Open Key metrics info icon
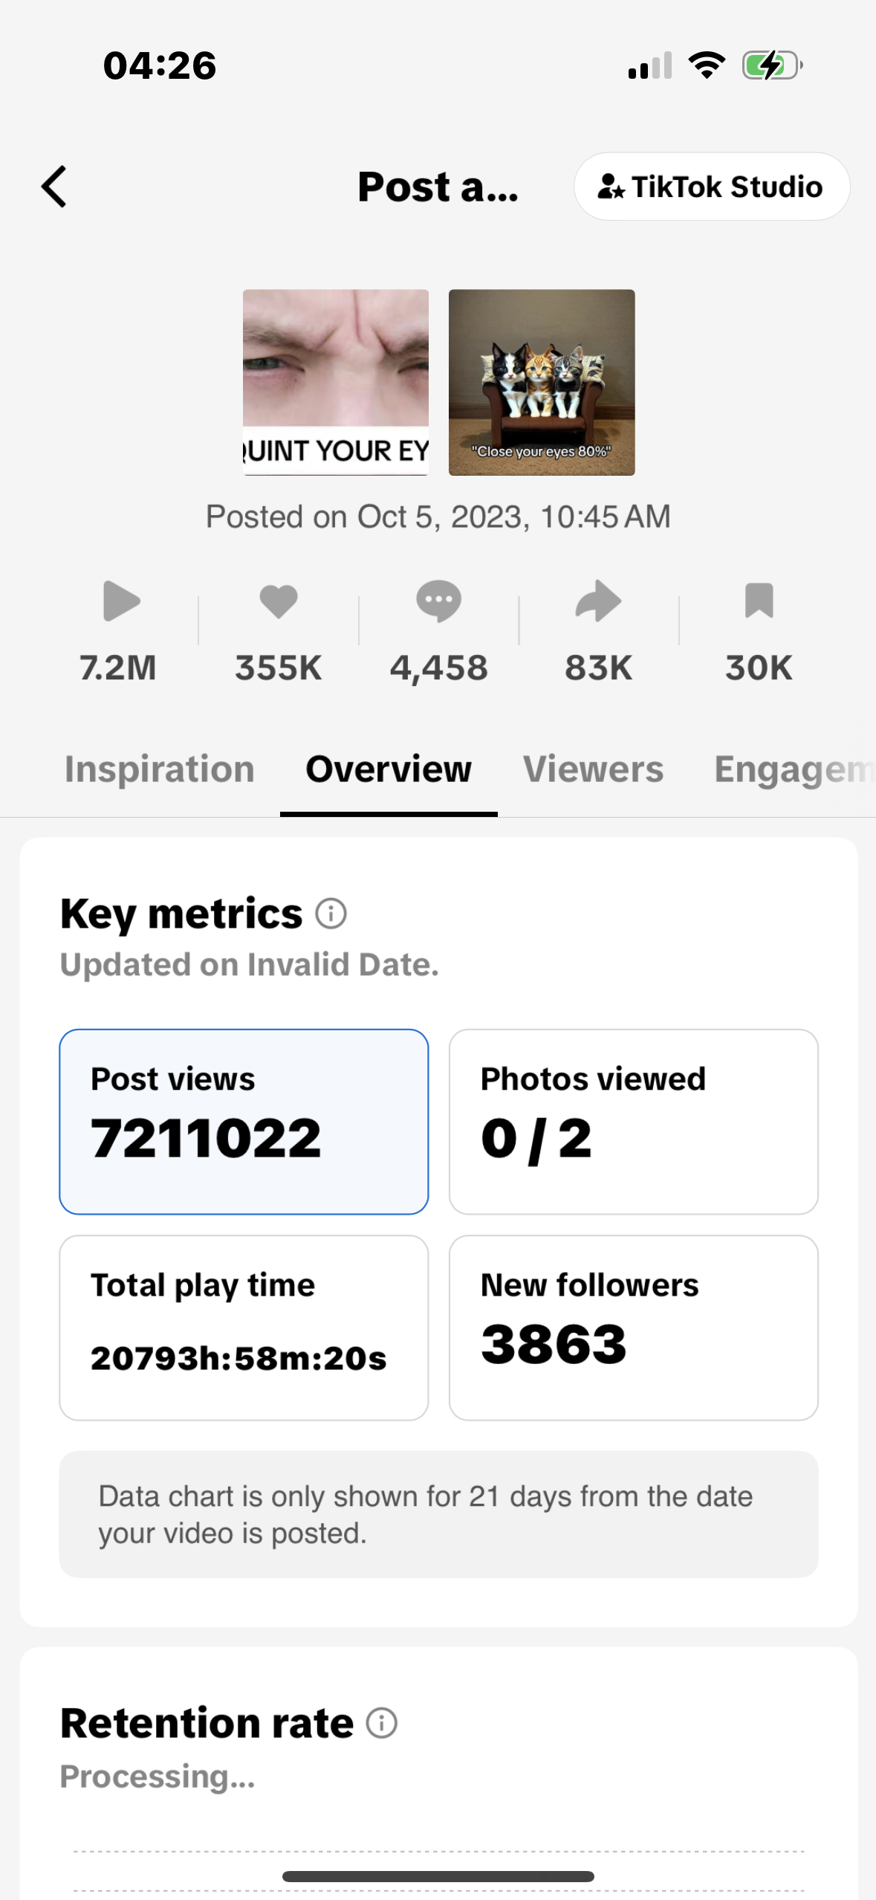Image resolution: width=876 pixels, height=1900 pixels. click(x=331, y=914)
